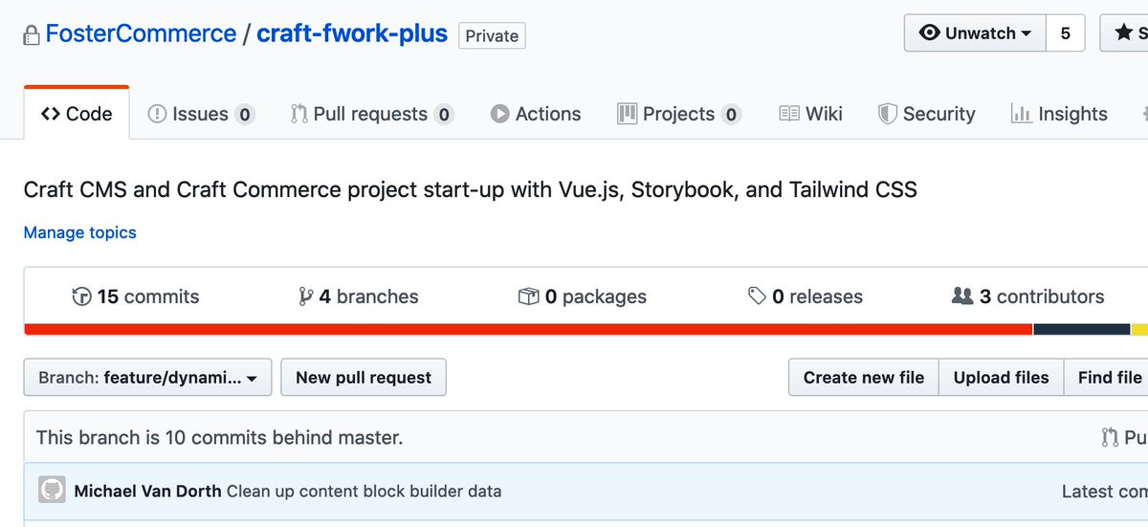Click the Issues circle exclamation icon
Viewport: 1148px width, 527px height.
[x=157, y=114]
